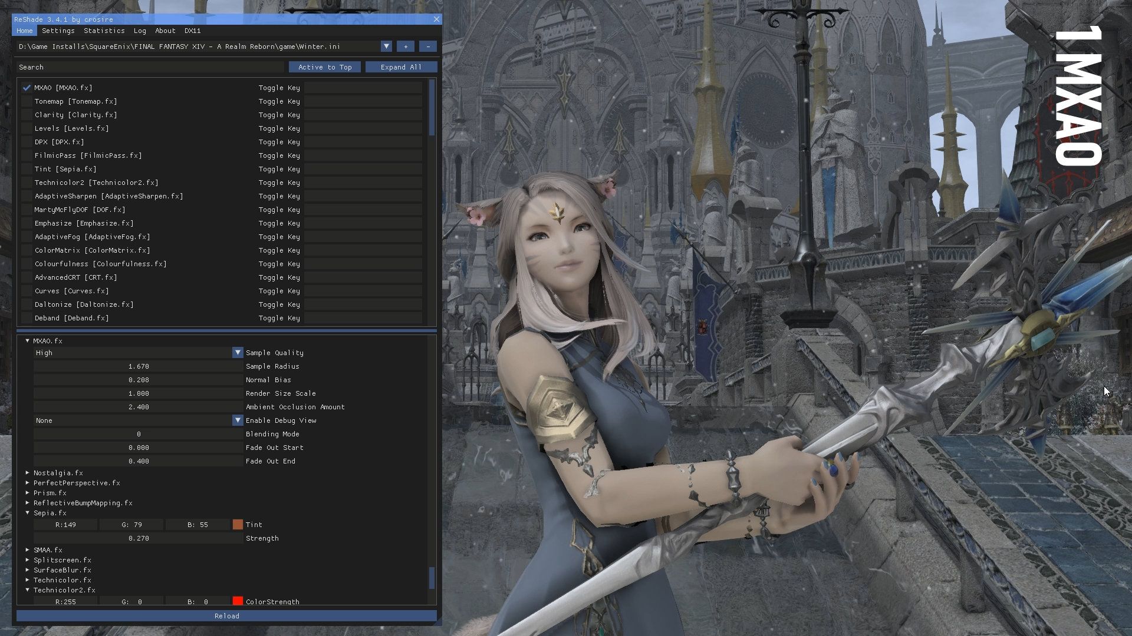Open the Settings tab
Image resolution: width=1132 pixels, height=636 pixels.
click(x=58, y=31)
